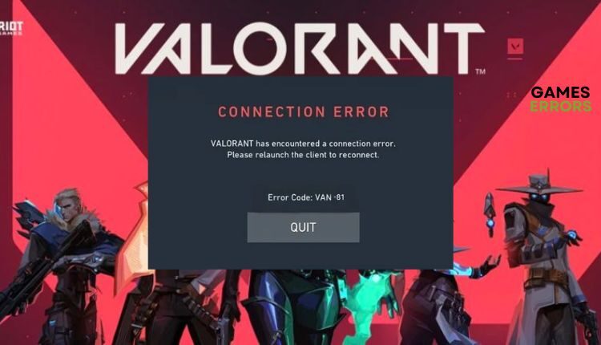
Task: Click the large VALORANT title logo
Action: [300, 48]
